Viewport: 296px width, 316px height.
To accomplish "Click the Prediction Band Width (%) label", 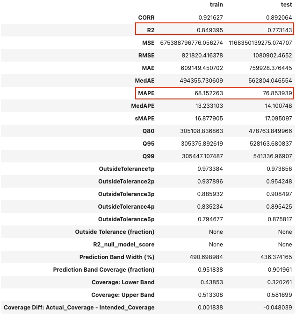I will 117,257.
